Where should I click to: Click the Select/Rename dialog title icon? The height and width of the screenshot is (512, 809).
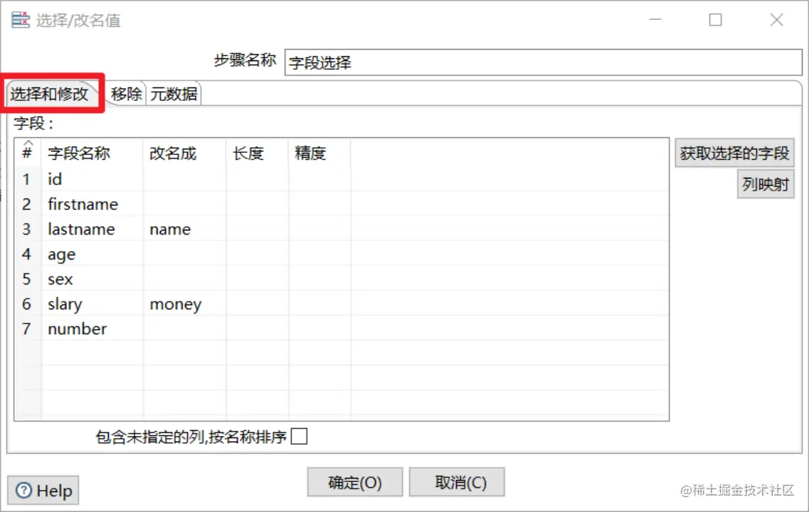pos(21,20)
